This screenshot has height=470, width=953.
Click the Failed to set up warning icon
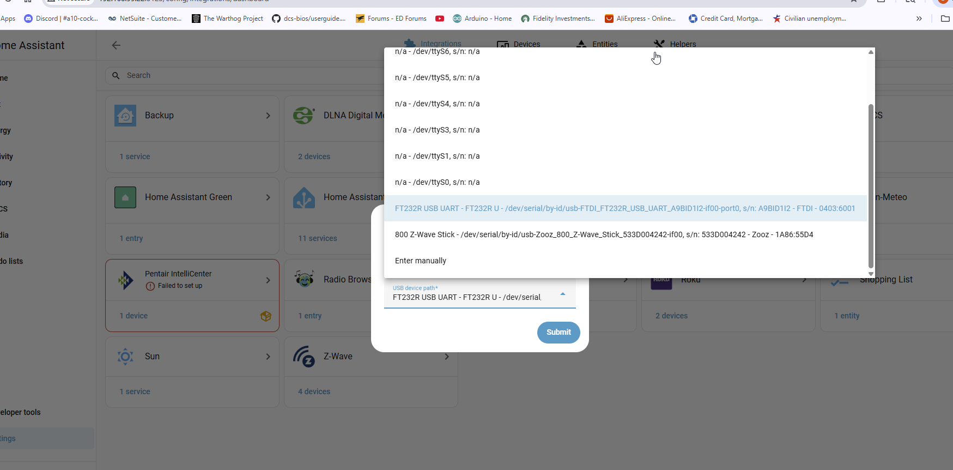tap(150, 286)
